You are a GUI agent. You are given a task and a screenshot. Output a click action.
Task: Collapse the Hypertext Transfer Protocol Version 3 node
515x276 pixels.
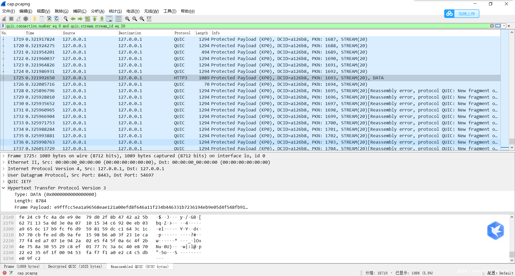(x=3, y=188)
